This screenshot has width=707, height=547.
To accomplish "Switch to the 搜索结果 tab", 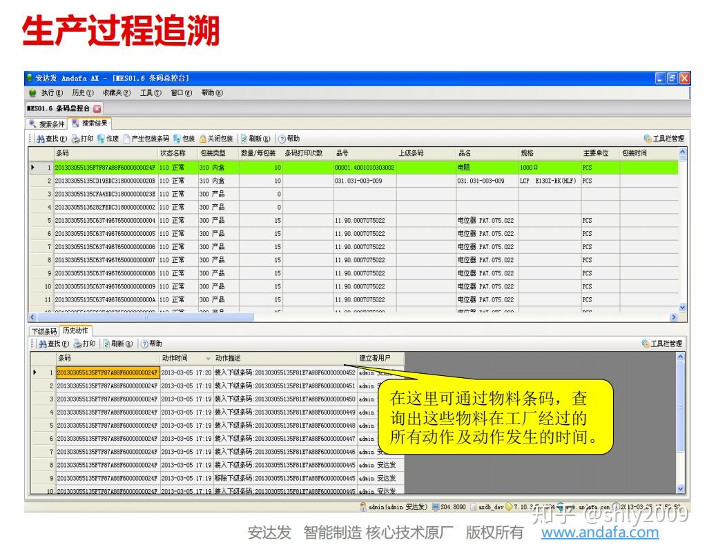I will click(x=90, y=123).
